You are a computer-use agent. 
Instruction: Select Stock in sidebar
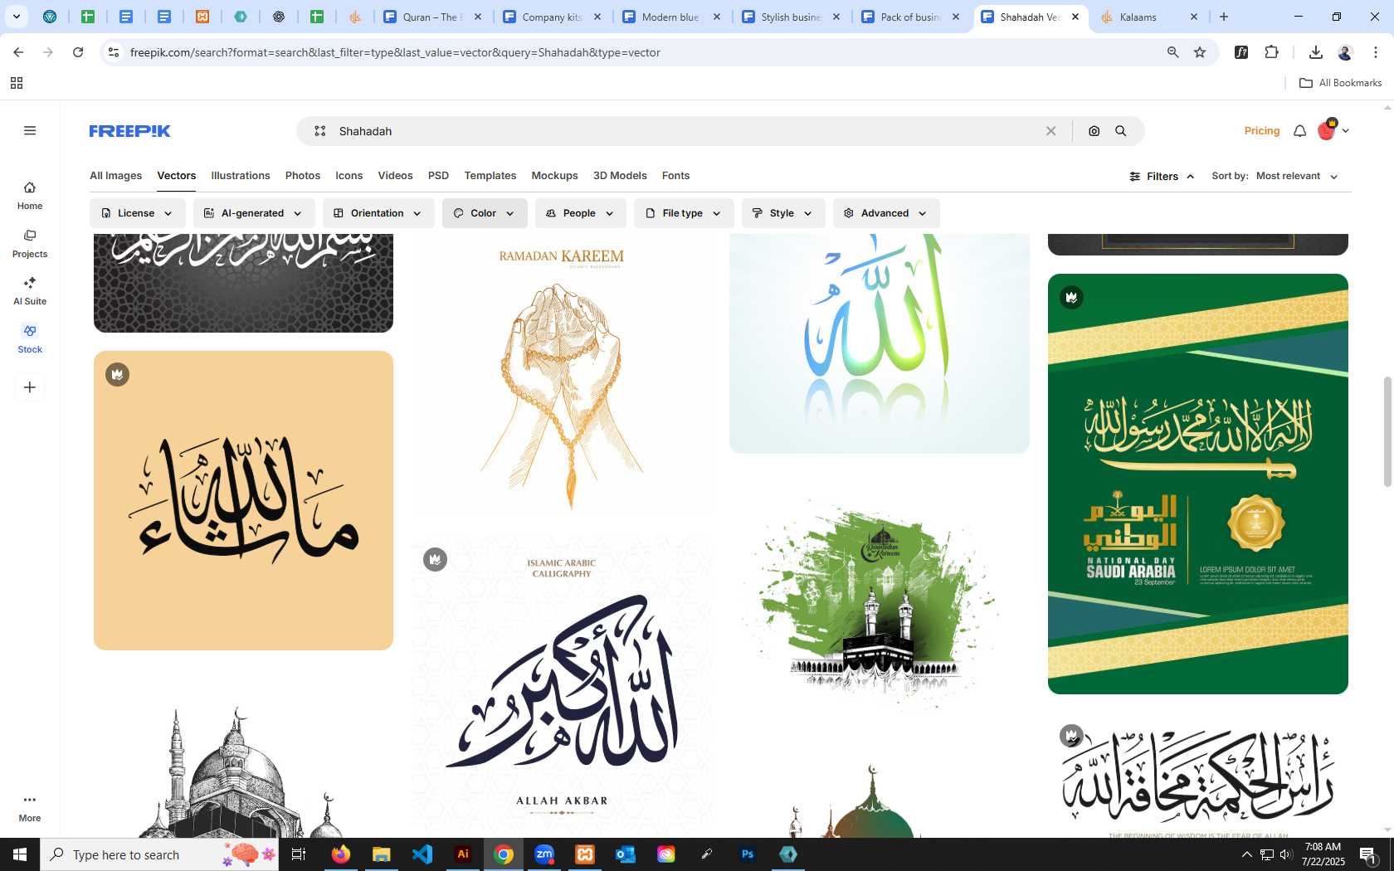pos(30,339)
